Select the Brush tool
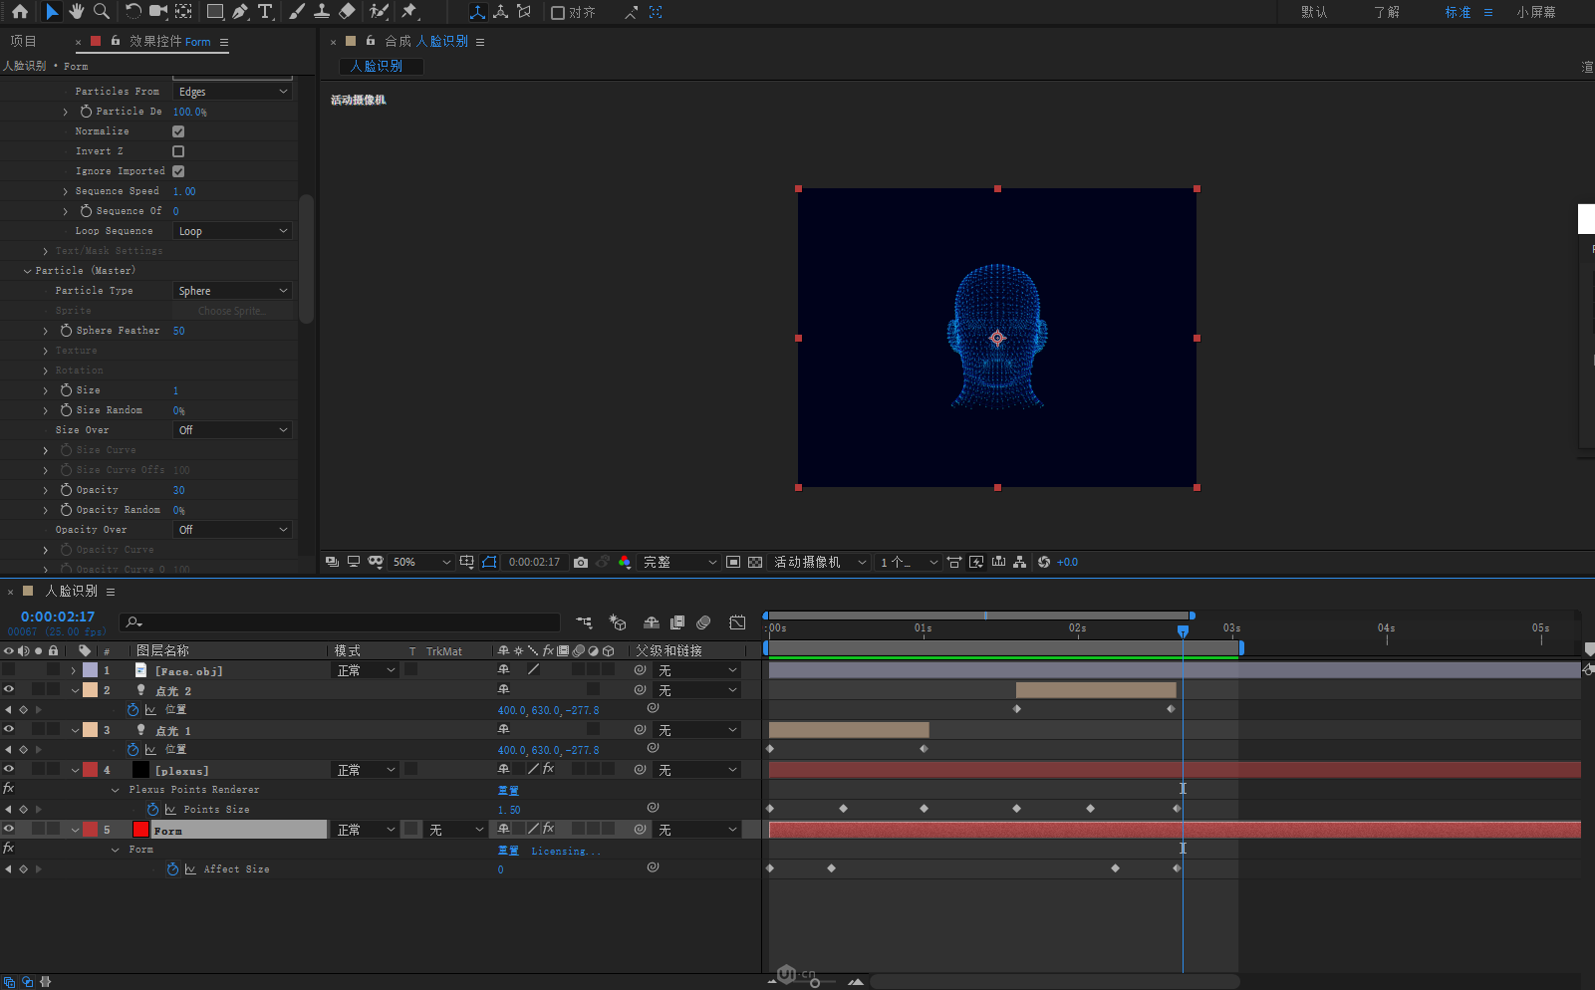Viewport: 1595px width, 990px height. click(x=297, y=12)
